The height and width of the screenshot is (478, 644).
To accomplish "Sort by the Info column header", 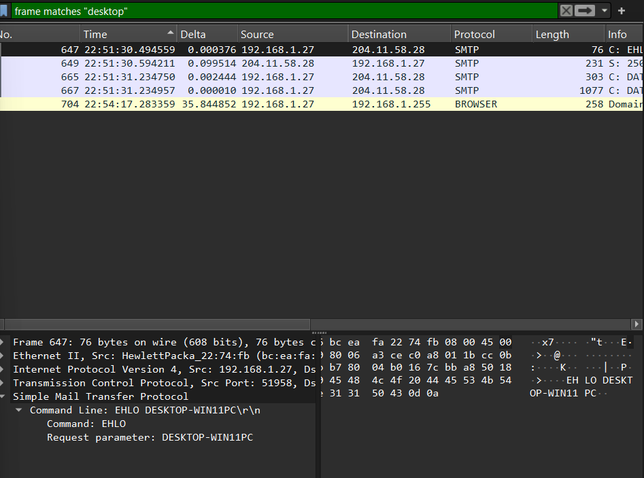I will click(624, 35).
